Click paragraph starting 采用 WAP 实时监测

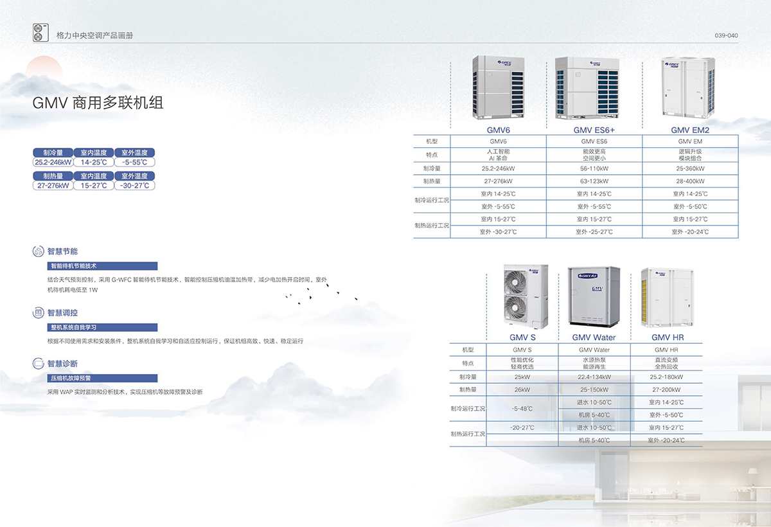(x=125, y=391)
